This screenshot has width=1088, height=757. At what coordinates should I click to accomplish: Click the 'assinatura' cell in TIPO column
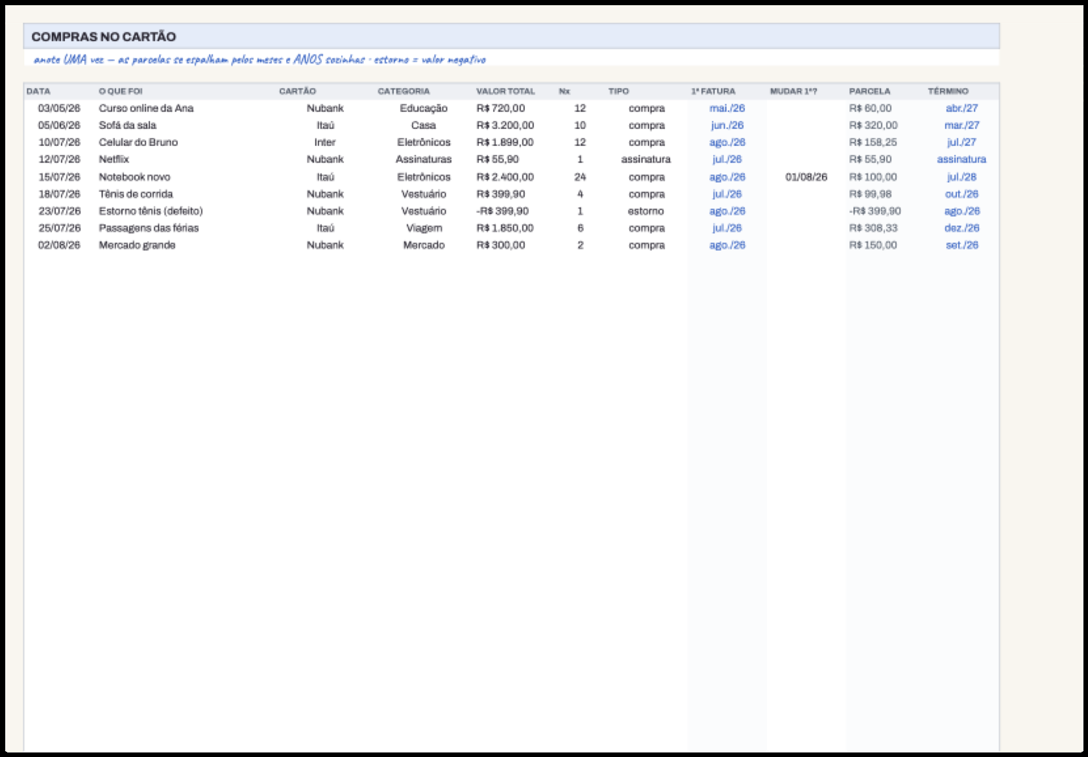[646, 159]
